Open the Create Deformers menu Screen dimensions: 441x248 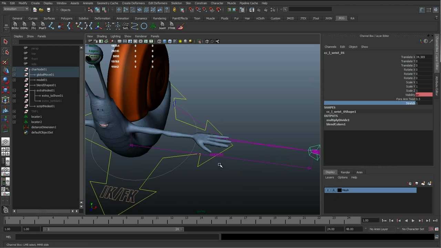coord(133,3)
